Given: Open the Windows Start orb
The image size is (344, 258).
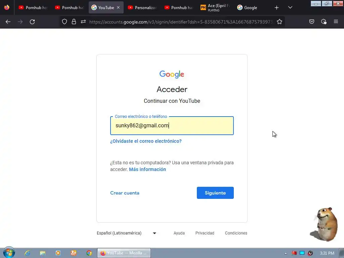Looking at the screenshot, I should [9, 253].
